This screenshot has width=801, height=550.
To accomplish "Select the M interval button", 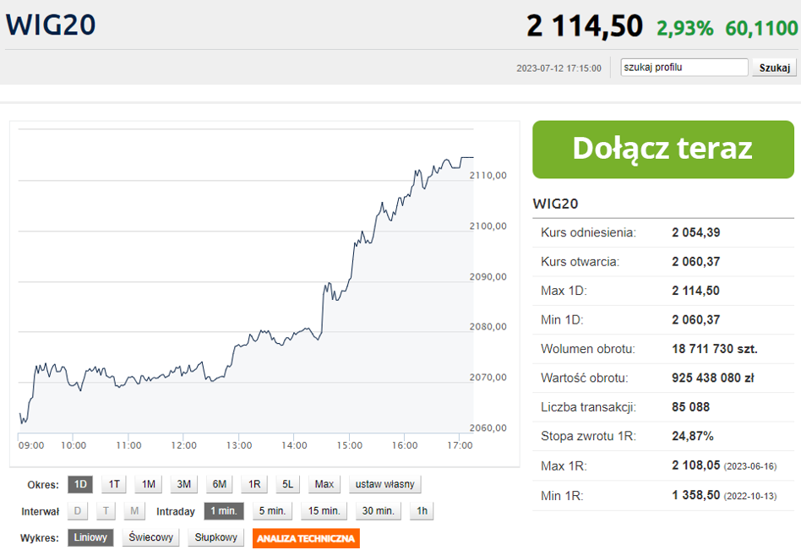I will pos(134,510).
